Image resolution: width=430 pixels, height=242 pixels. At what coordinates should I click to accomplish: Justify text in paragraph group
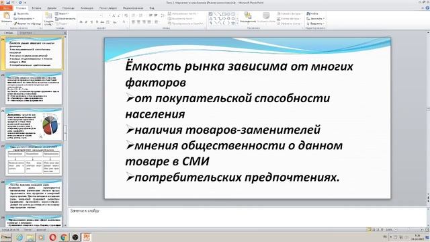149,22
